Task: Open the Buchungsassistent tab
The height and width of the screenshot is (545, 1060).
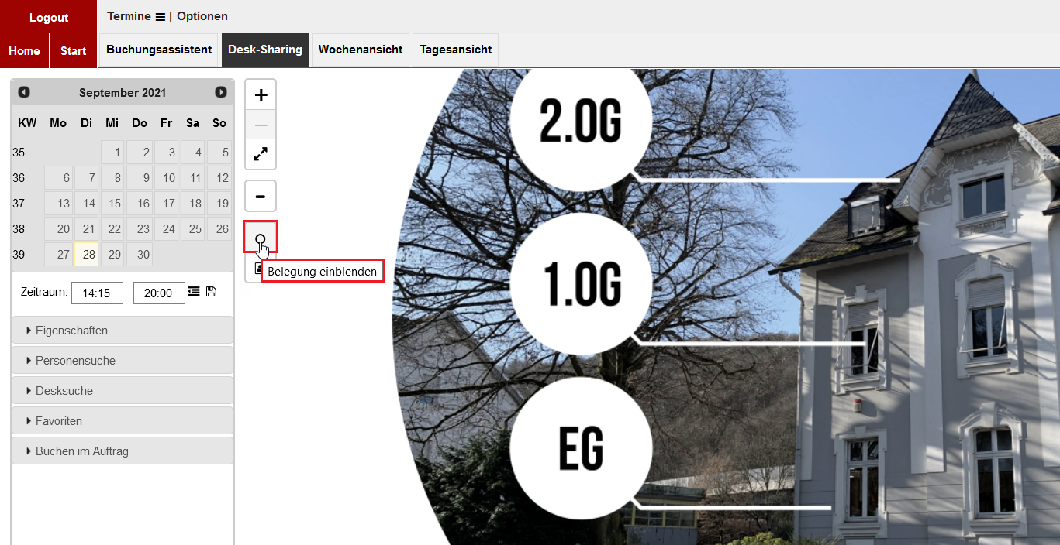Action: coord(159,50)
